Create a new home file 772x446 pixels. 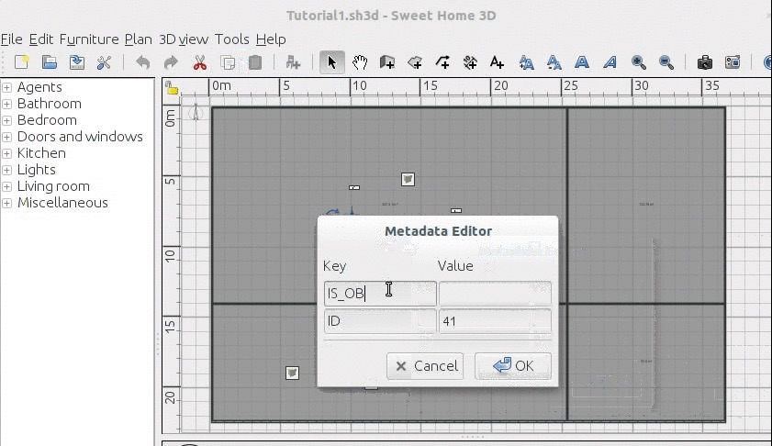point(22,62)
